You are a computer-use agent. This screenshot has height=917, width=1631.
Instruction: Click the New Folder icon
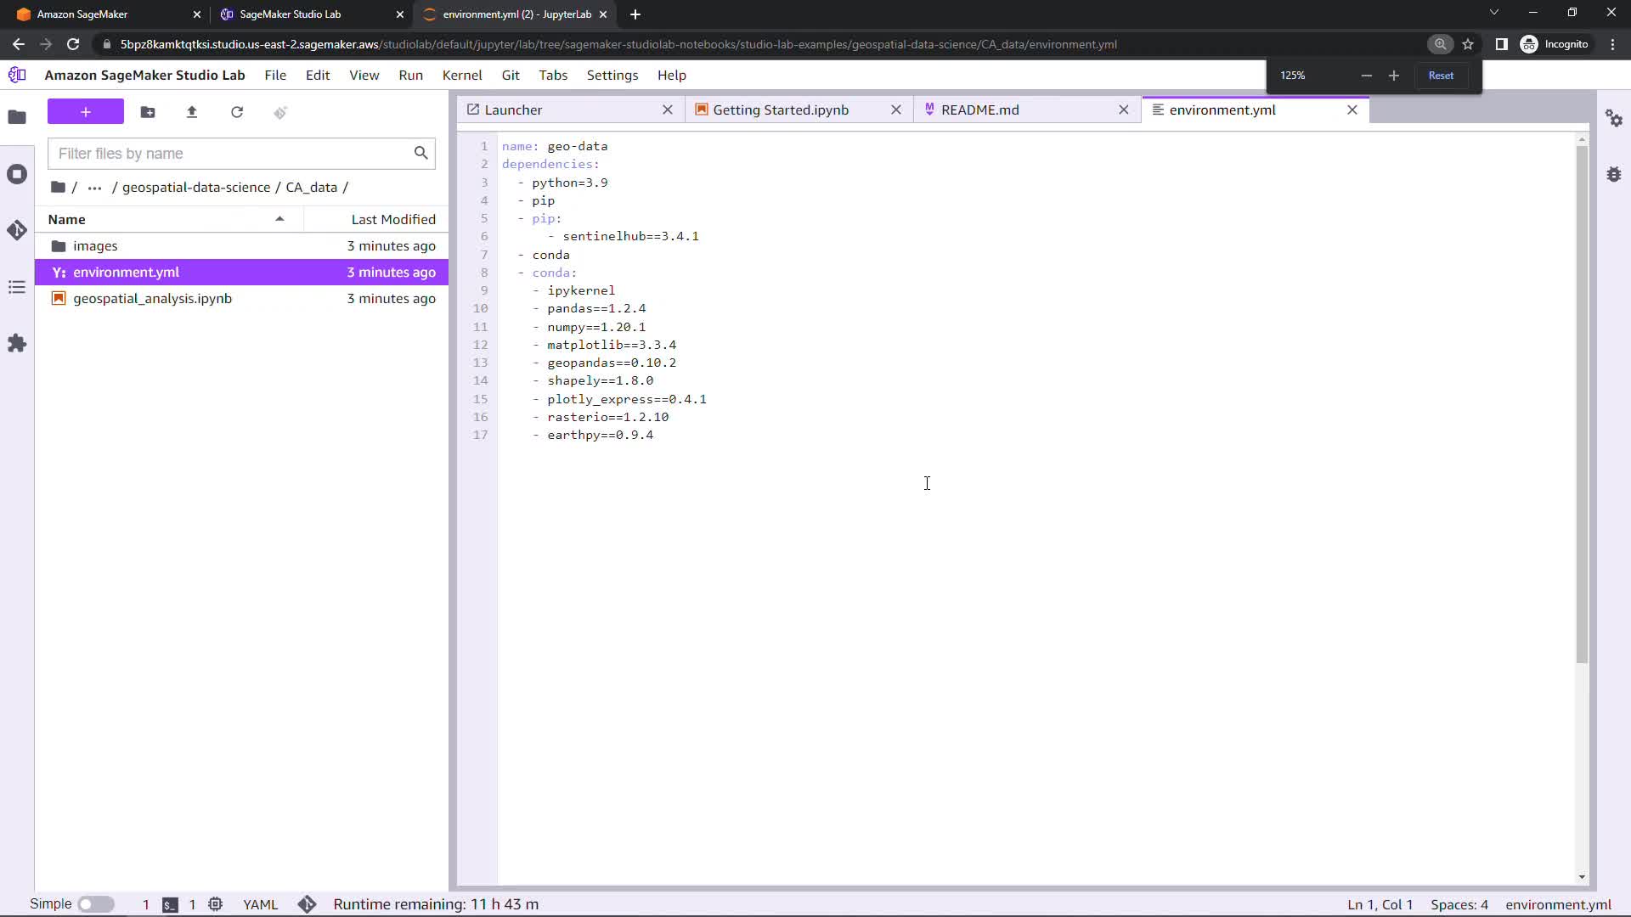[x=148, y=112]
